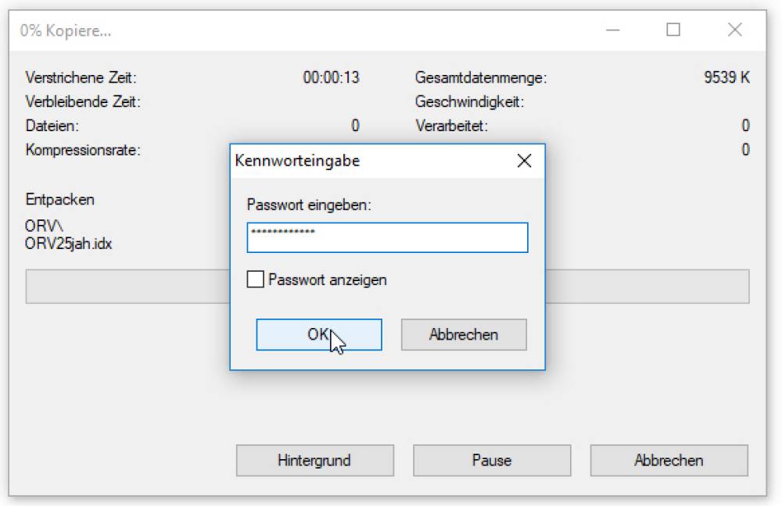This screenshot has height=506, width=782.
Task: Click the Verstrichene Zeit label
Action: pos(81,78)
